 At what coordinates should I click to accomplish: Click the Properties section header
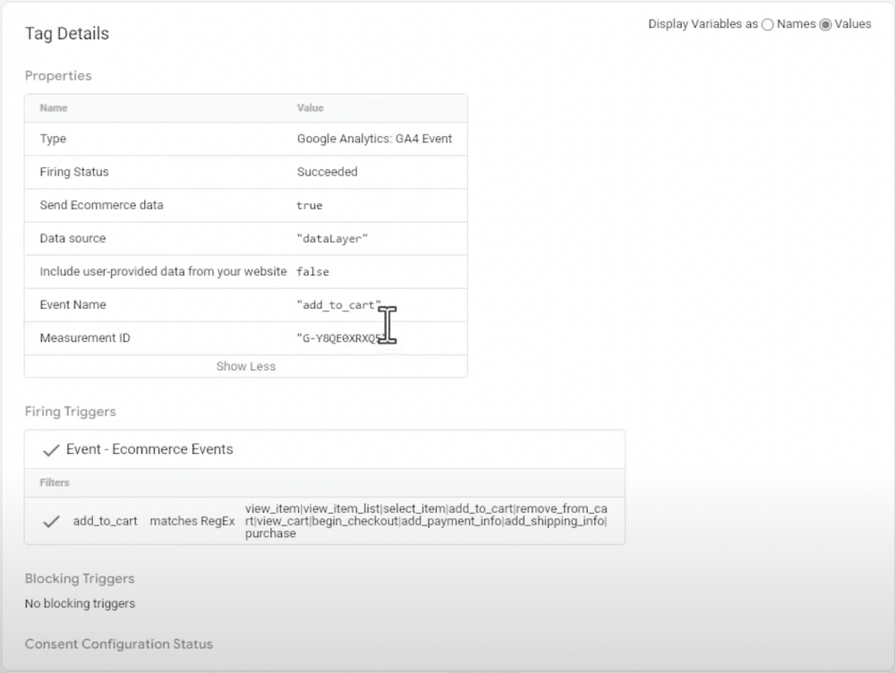pos(57,76)
